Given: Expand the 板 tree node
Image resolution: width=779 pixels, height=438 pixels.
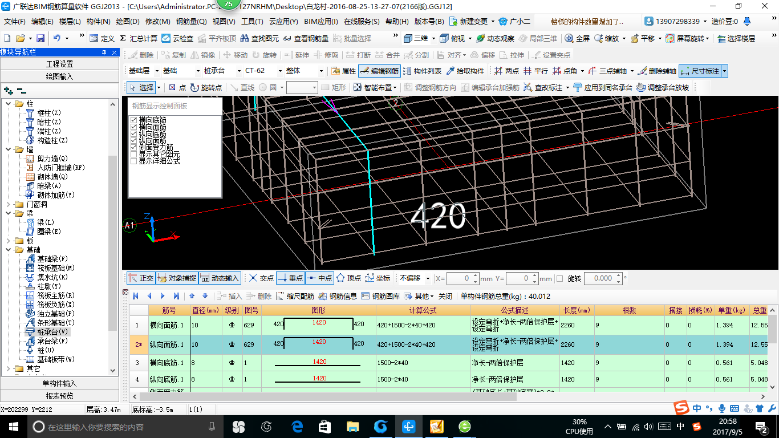Looking at the screenshot, I should 8,241.
